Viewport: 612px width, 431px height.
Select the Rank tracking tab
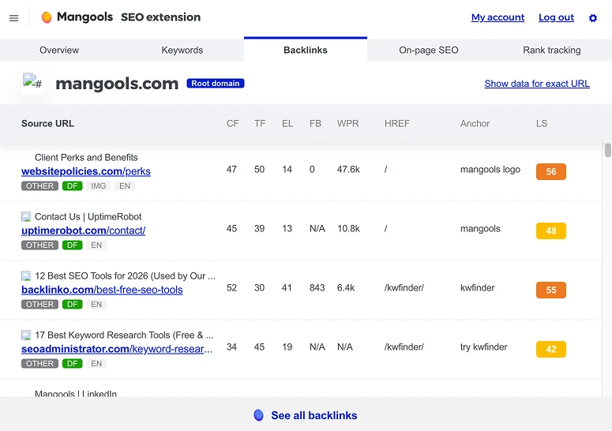point(551,50)
